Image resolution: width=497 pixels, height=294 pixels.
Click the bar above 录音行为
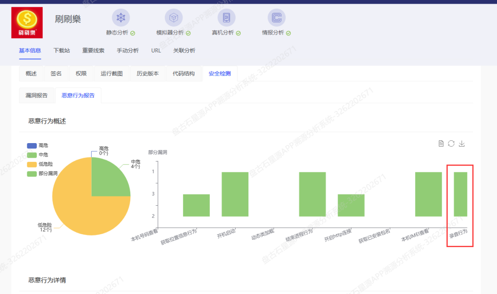click(461, 194)
